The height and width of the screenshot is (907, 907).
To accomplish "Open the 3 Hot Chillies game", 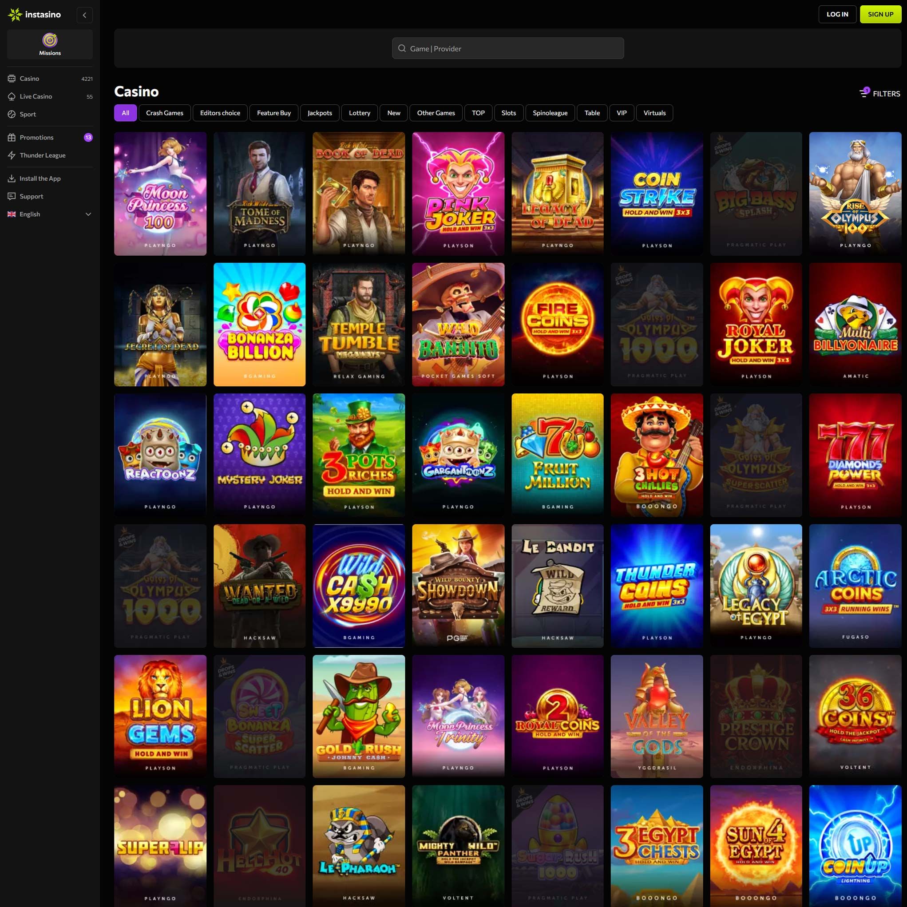I will click(x=657, y=455).
